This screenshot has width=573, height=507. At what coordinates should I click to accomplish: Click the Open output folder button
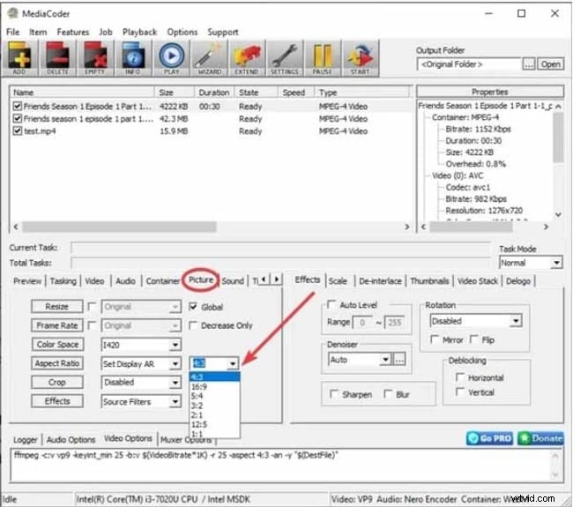(x=550, y=64)
